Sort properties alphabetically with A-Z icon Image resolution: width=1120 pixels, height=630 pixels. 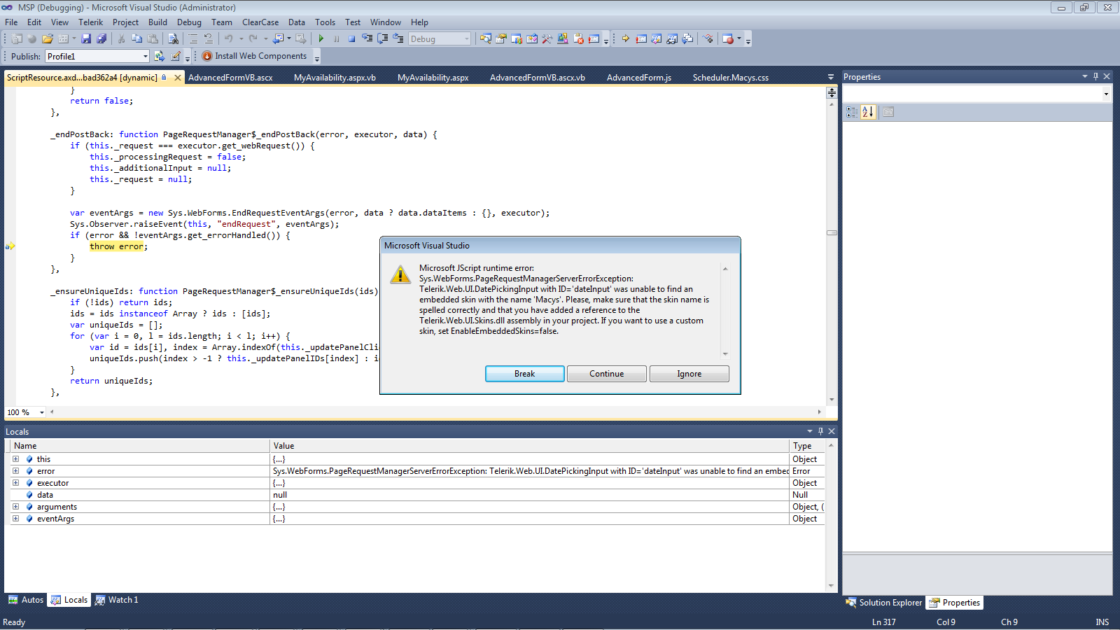click(868, 112)
